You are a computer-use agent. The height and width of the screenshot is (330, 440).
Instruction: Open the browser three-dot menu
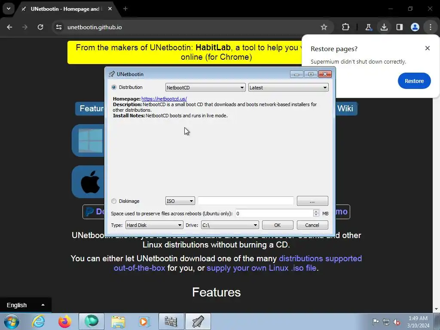click(x=431, y=27)
